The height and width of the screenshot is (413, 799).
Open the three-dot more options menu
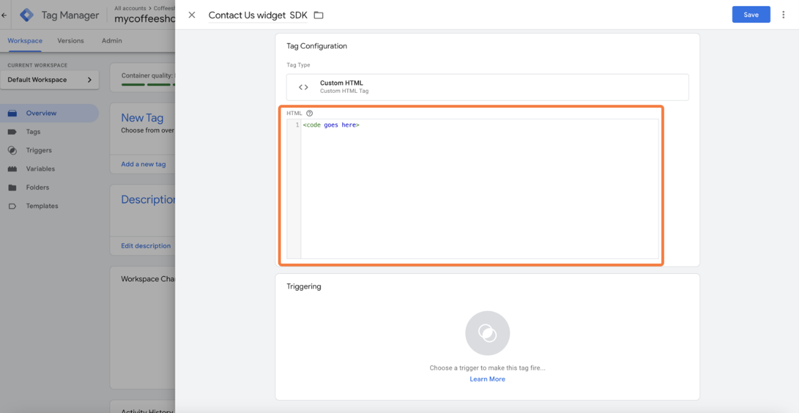pos(783,15)
